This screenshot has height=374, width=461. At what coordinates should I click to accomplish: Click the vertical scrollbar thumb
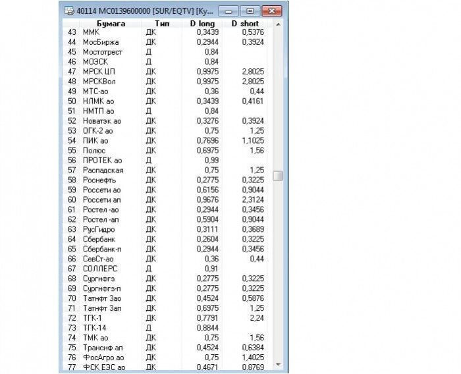point(278,176)
